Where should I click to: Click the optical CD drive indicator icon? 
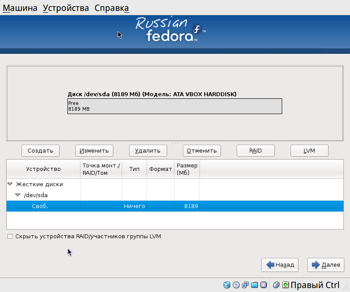pyautogui.click(x=236, y=285)
